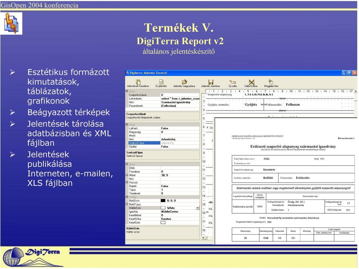The width and height of the screenshot is (359, 269).
Task: Click the 'Gyűjtés' bold design cell
Action: [x=251, y=104]
